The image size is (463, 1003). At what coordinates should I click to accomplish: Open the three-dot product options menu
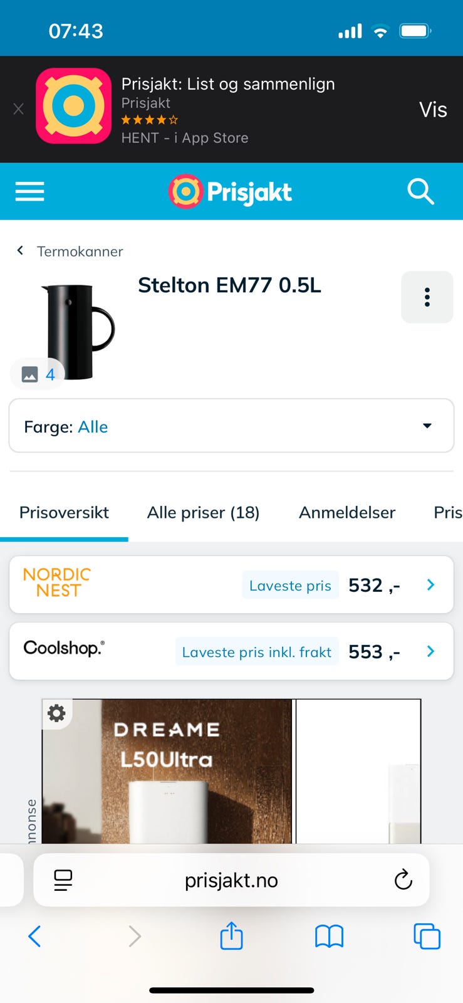[x=427, y=297]
